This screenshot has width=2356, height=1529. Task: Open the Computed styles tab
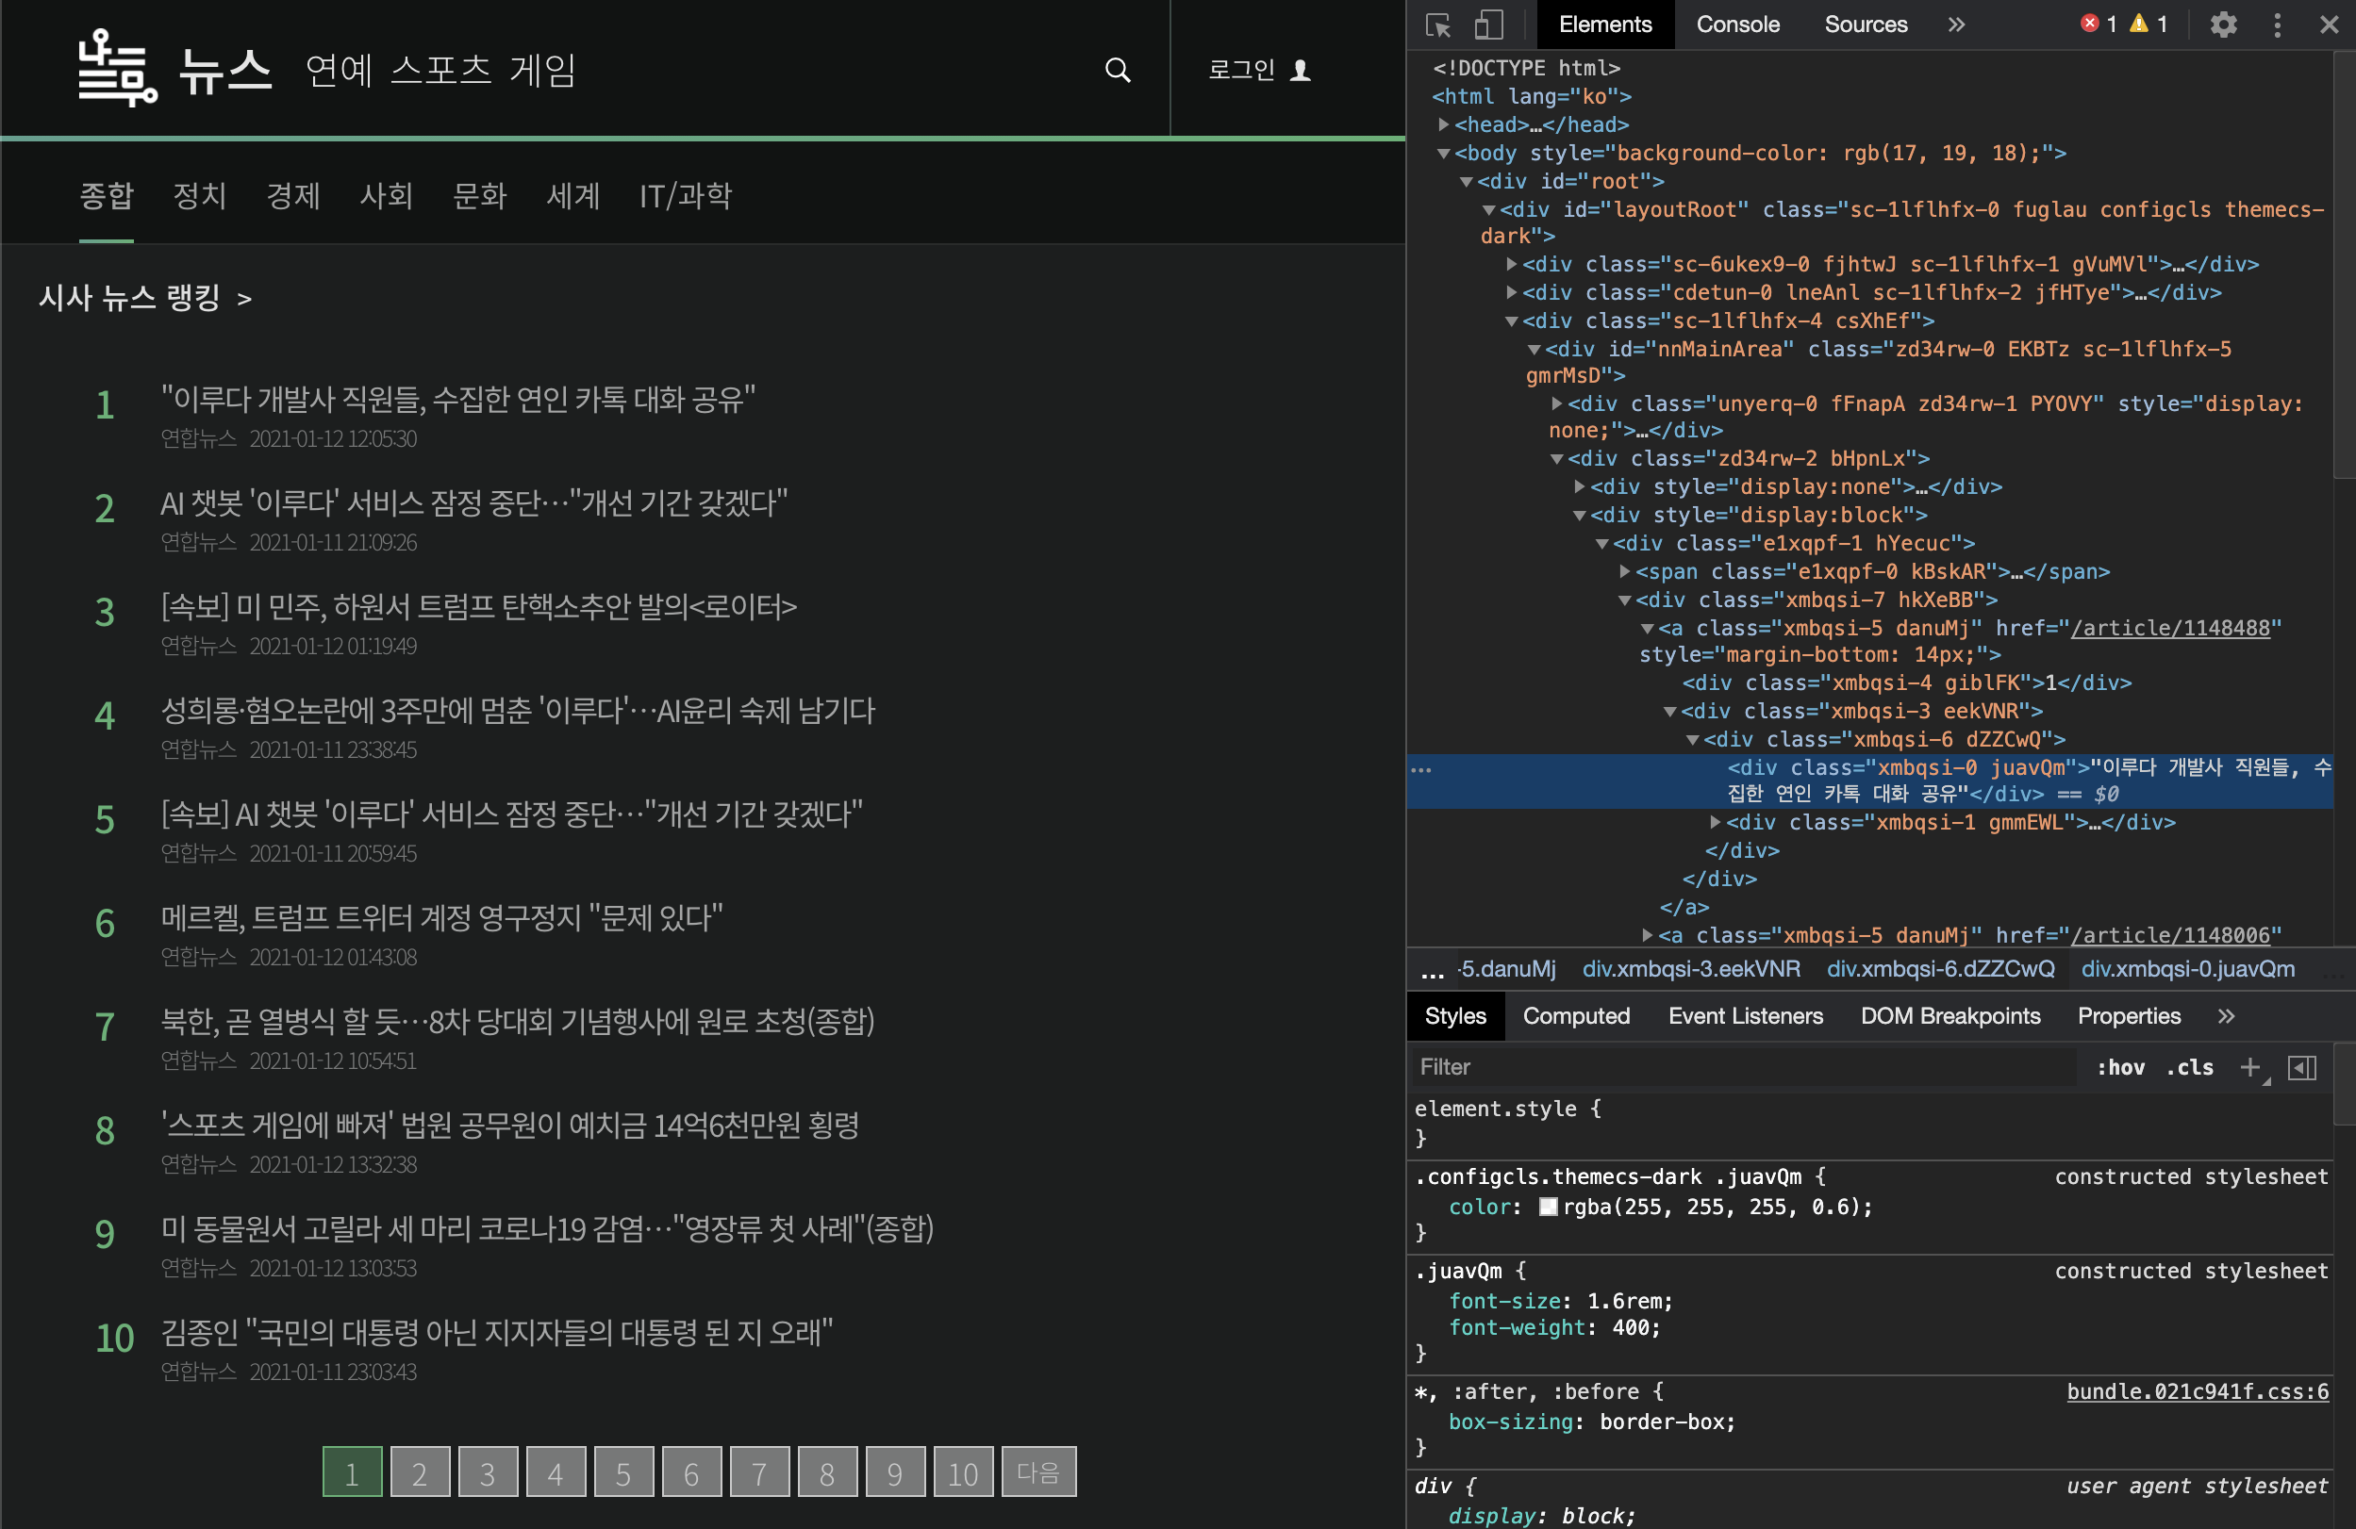click(x=1575, y=1016)
